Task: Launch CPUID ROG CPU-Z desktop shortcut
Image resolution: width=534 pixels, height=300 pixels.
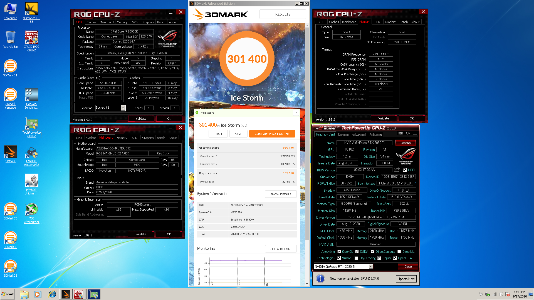Action: [31, 41]
